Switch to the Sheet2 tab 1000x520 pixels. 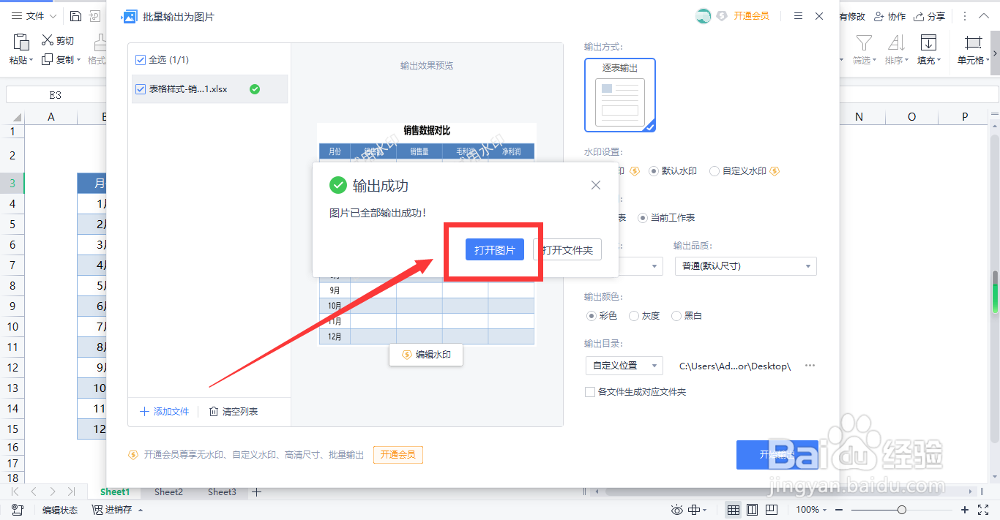168,491
